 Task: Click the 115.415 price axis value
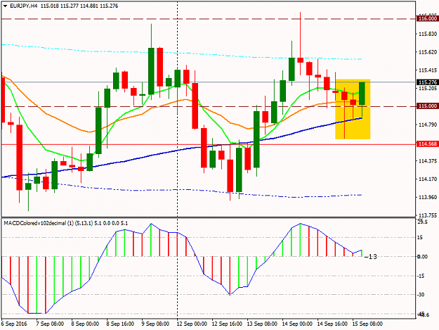[x=428, y=70]
